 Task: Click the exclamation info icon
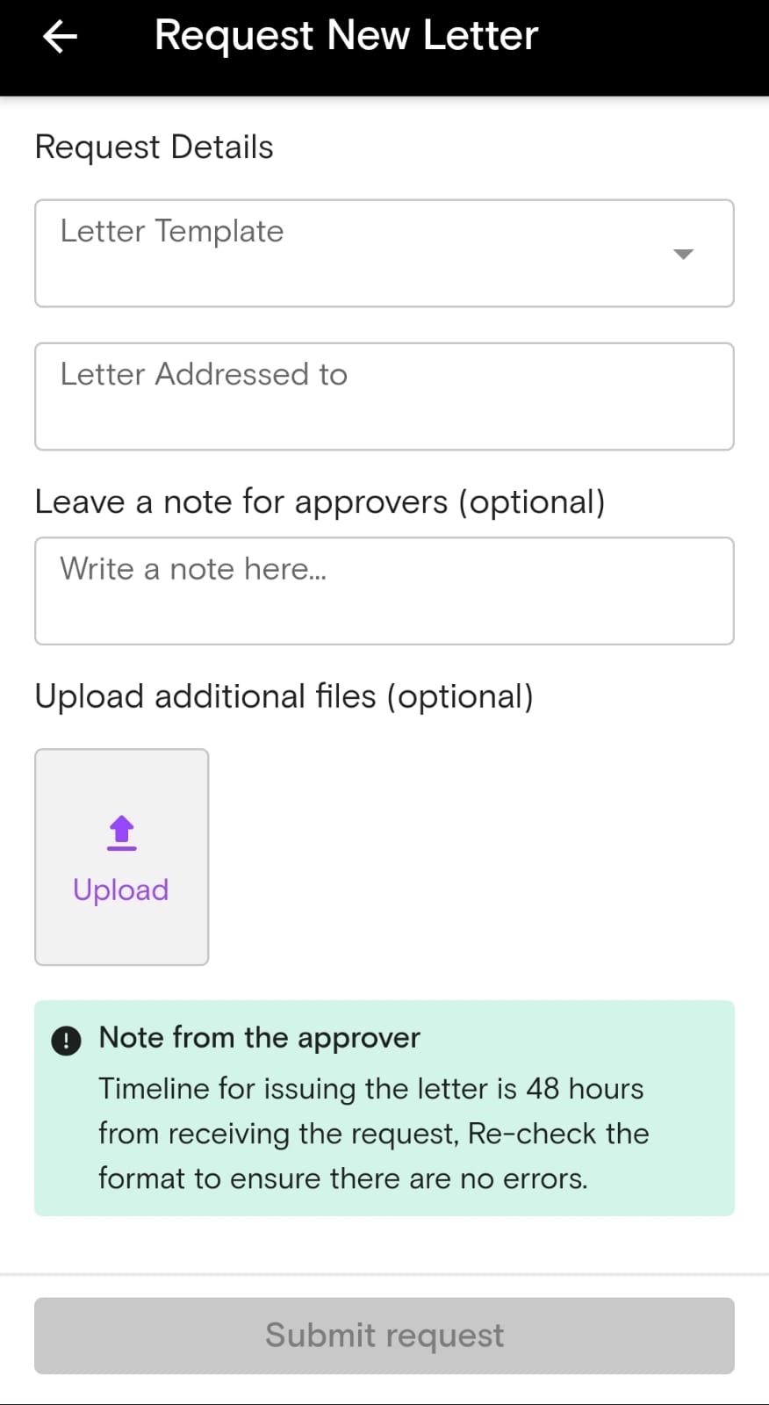[x=67, y=1041]
